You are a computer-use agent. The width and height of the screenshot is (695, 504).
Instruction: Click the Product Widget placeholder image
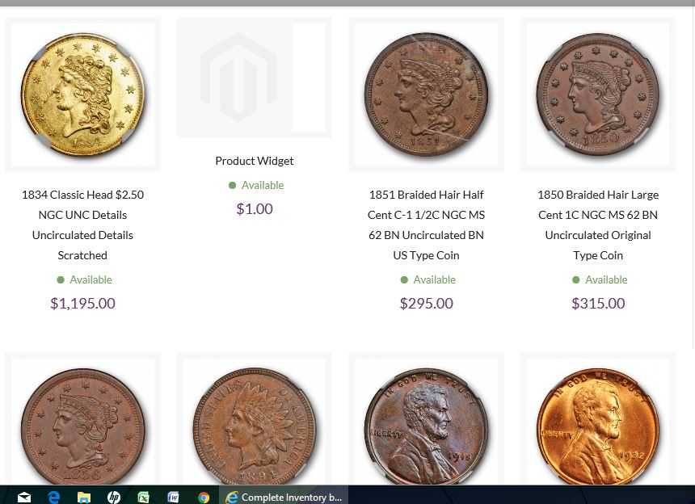point(254,78)
